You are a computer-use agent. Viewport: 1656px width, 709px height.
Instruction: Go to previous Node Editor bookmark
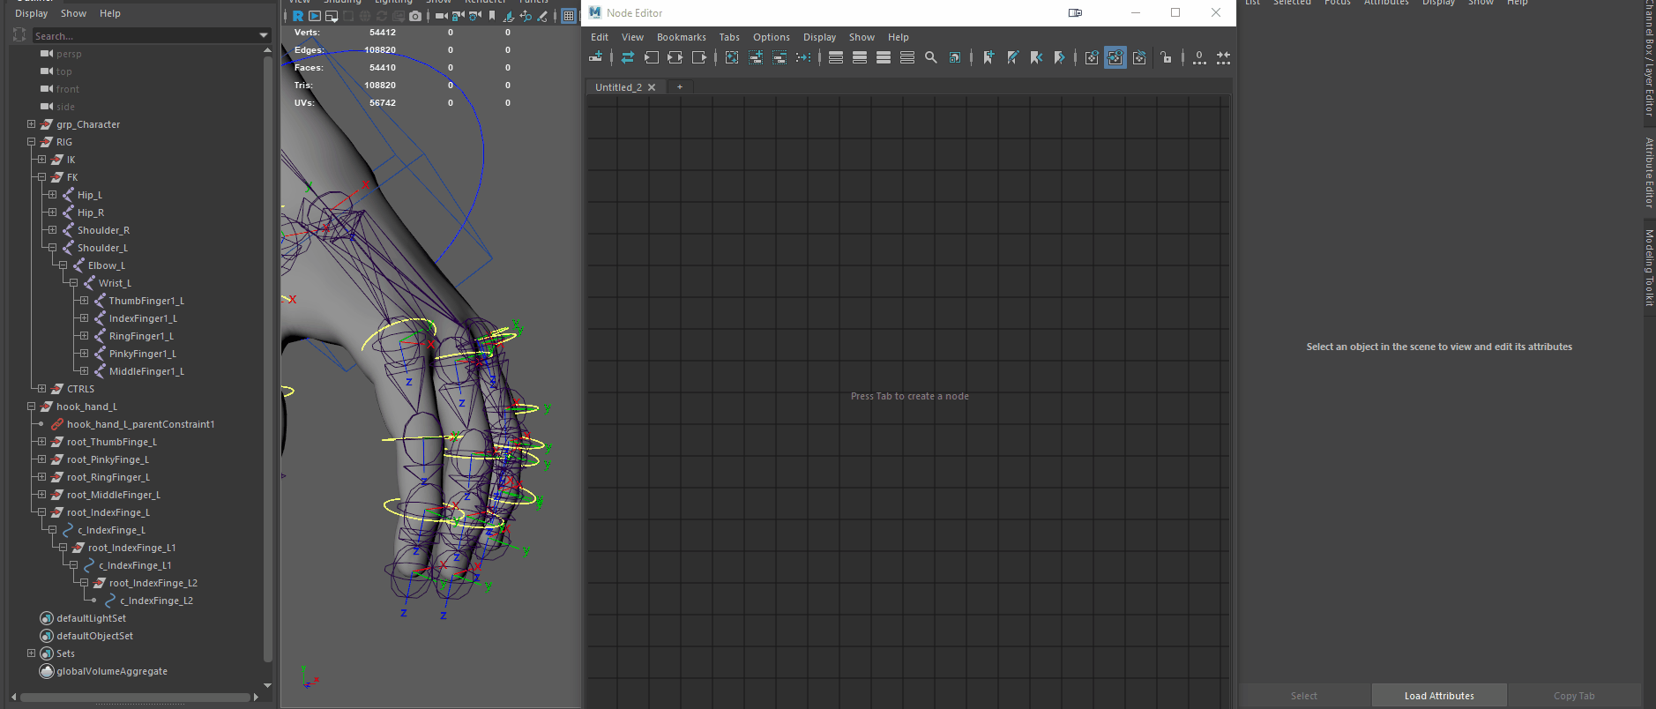(x=1036, y=57)
